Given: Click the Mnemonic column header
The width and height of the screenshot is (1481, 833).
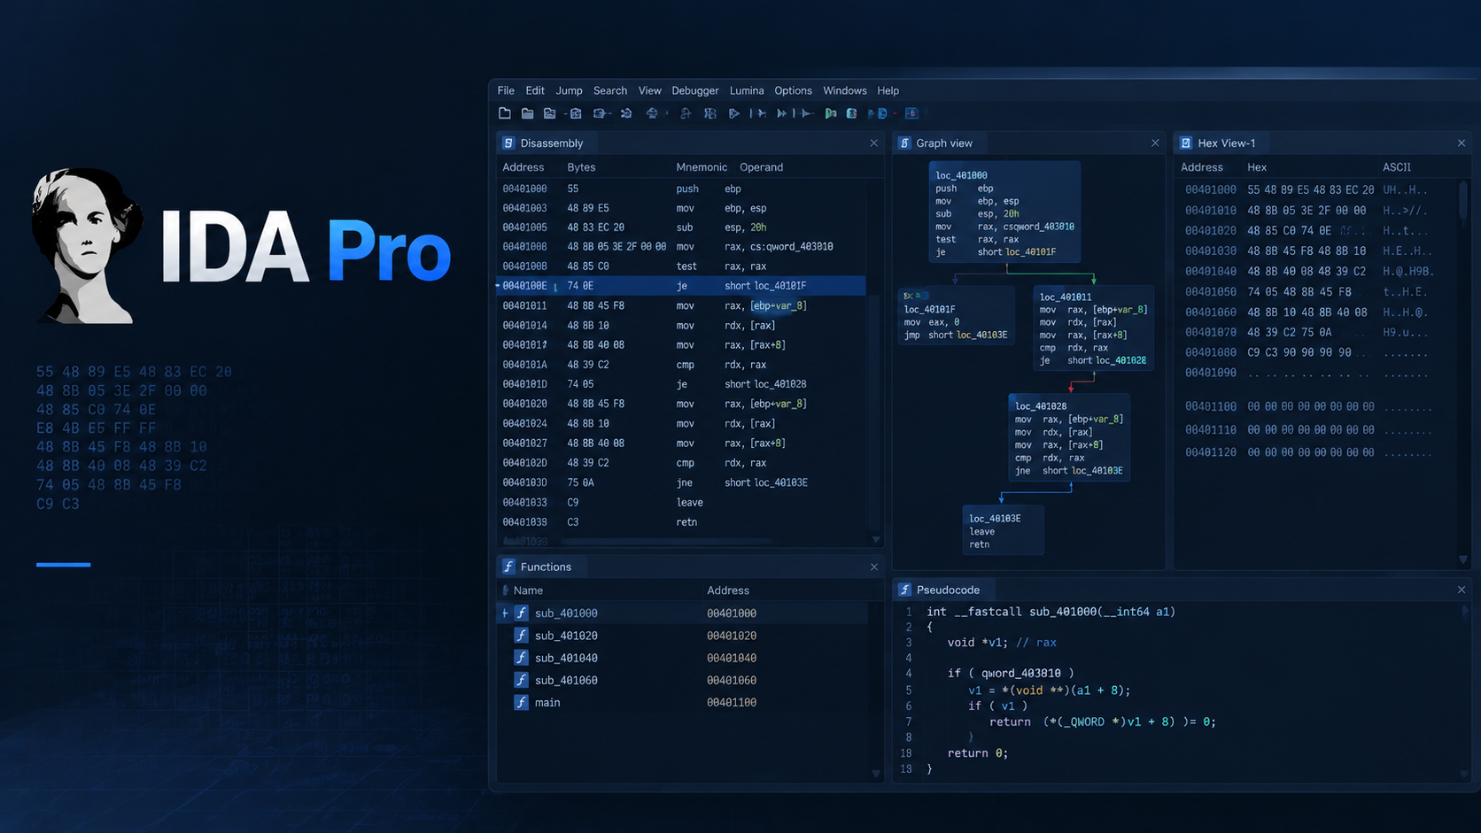Looking at the screenshot, I should (702, 167).
